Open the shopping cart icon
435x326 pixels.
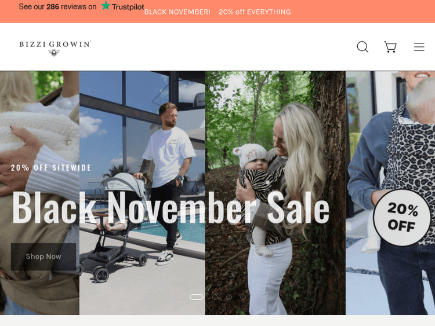390,47
